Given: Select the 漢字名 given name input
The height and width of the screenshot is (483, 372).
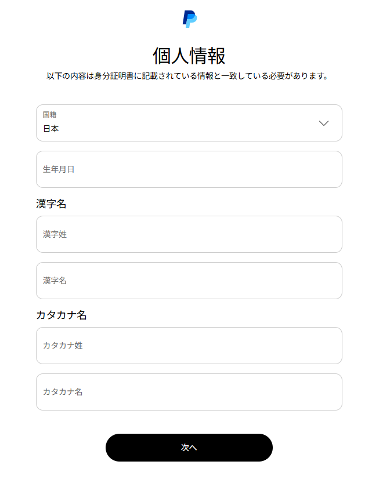Looking at the screenshot, I should coord(189,281).
